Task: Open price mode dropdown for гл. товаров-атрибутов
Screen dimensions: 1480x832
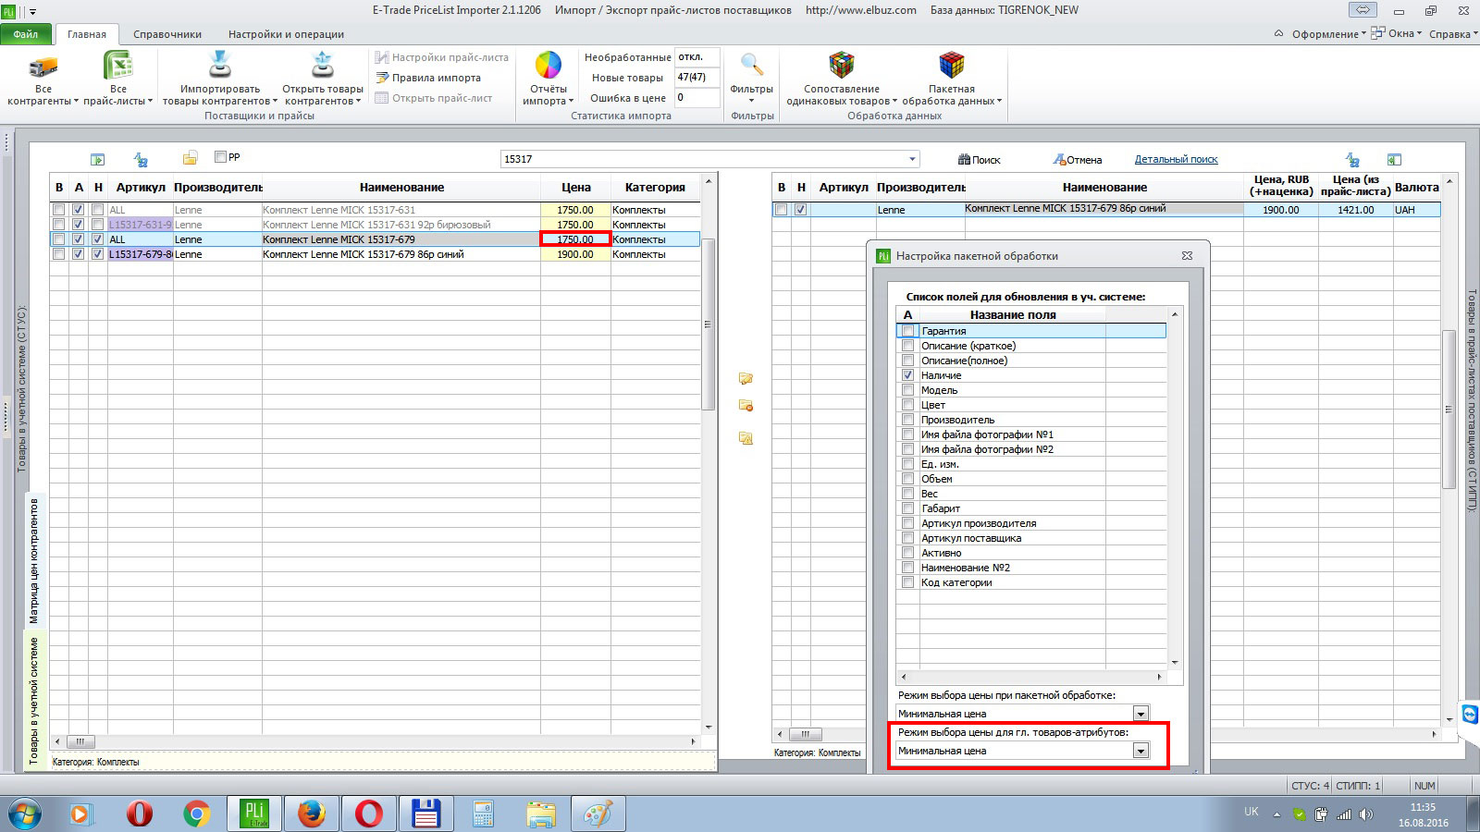Action: 1141,751
